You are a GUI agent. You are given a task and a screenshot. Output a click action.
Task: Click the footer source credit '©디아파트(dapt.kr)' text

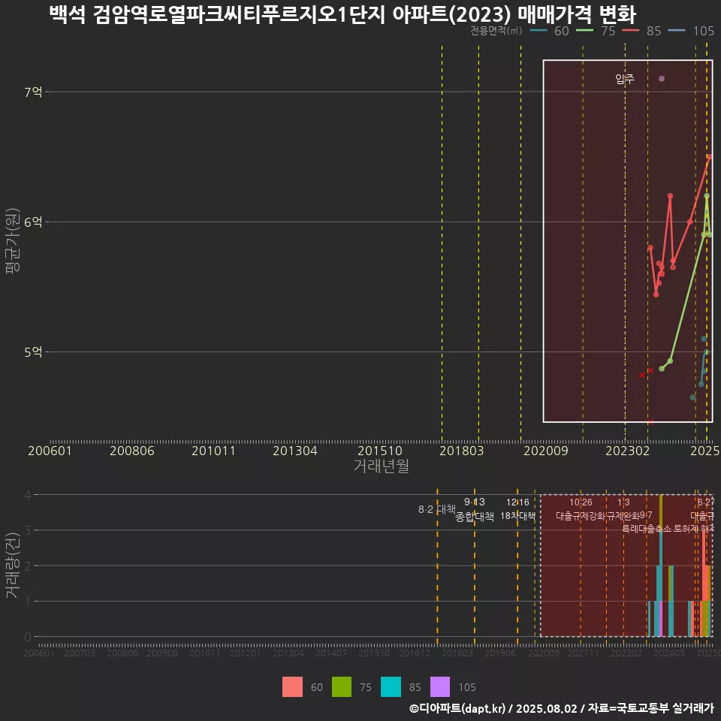tap(457, 708)
